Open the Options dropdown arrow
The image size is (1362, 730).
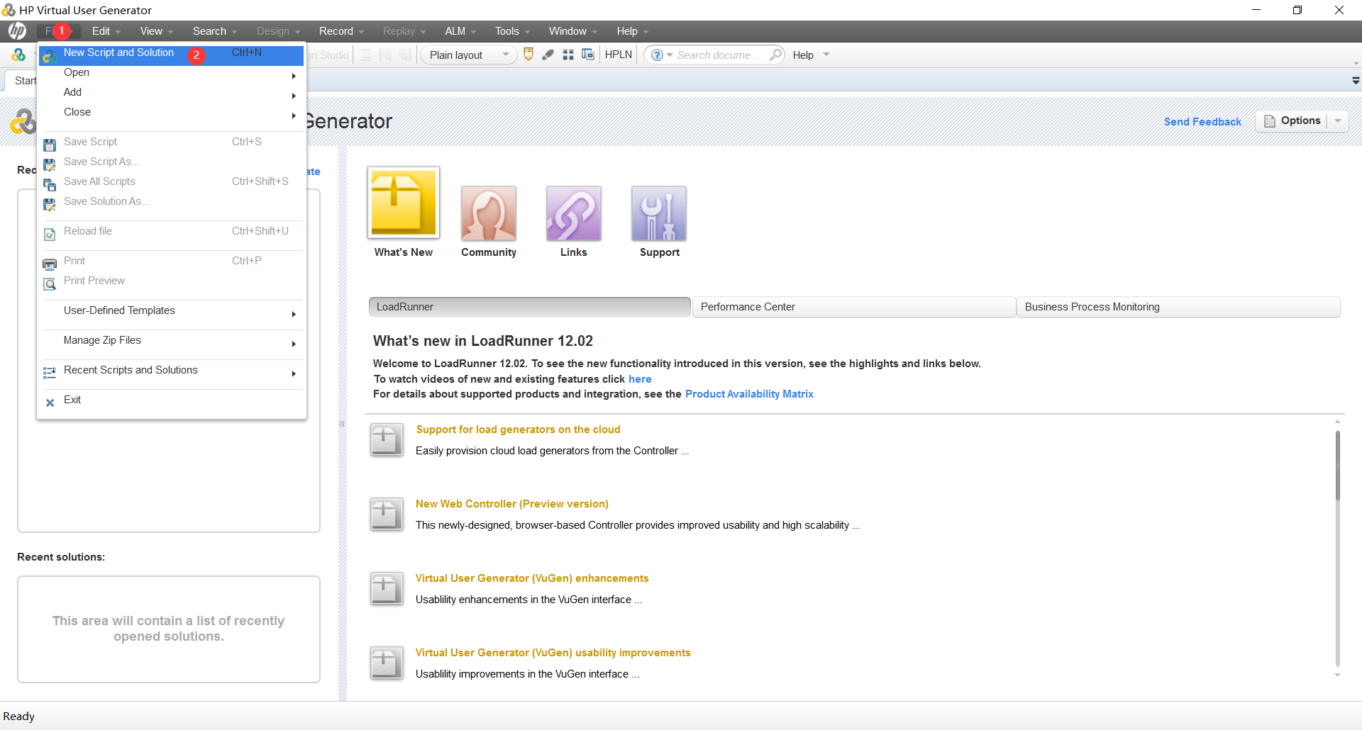[1338, 121]
